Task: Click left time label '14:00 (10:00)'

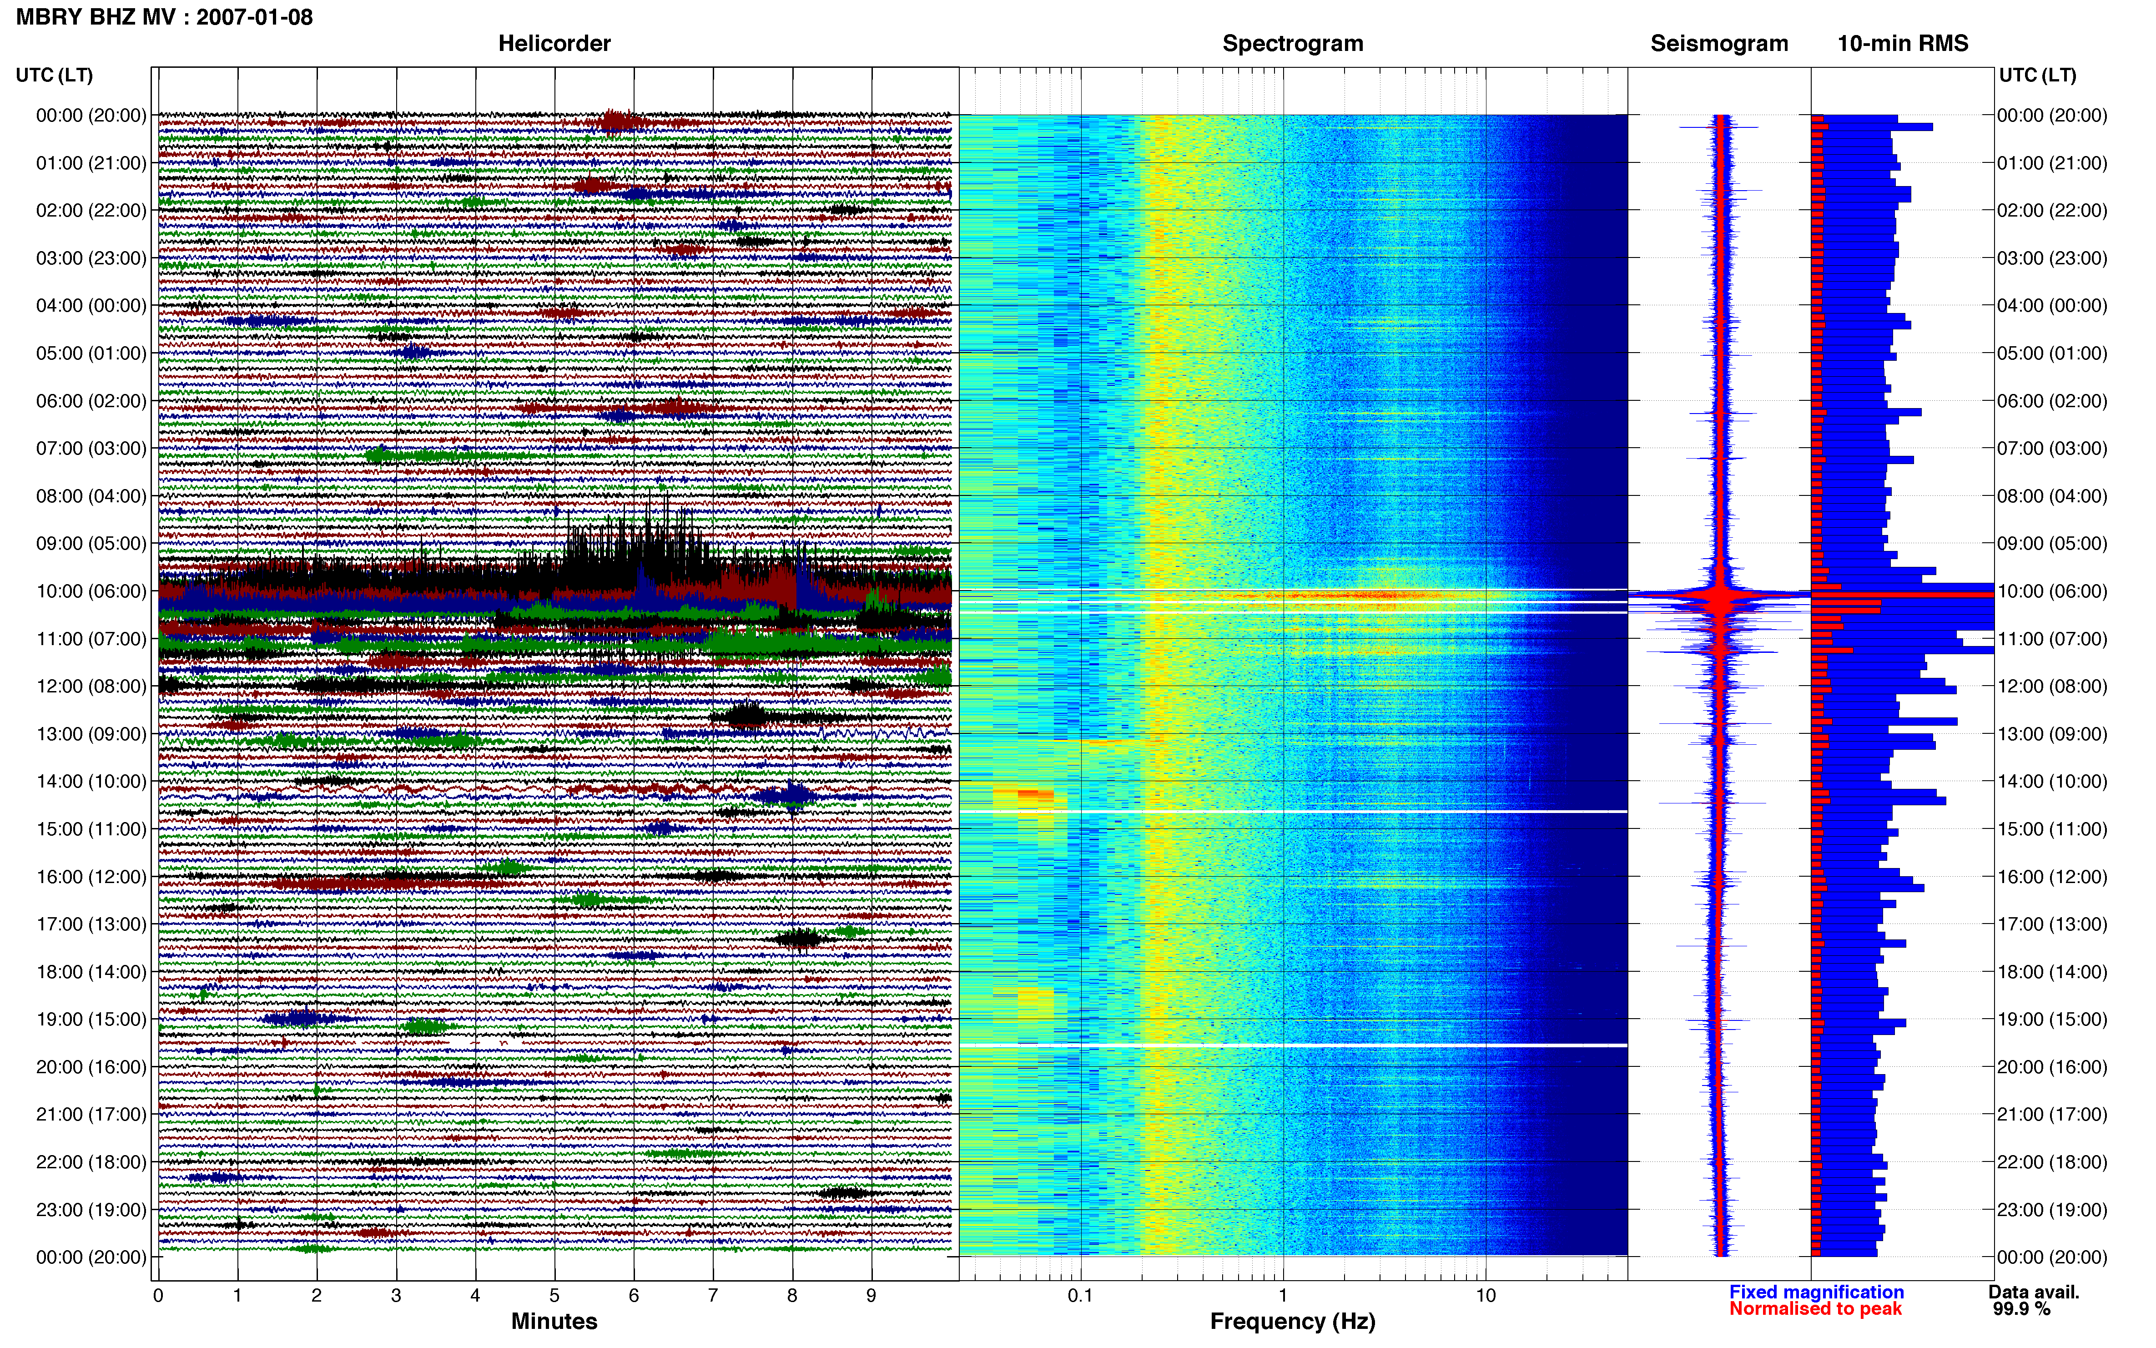Action: coord(91,782)
